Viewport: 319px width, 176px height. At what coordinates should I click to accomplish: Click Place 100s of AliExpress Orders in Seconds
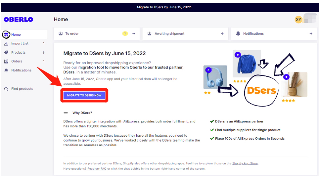coord(250,139)
